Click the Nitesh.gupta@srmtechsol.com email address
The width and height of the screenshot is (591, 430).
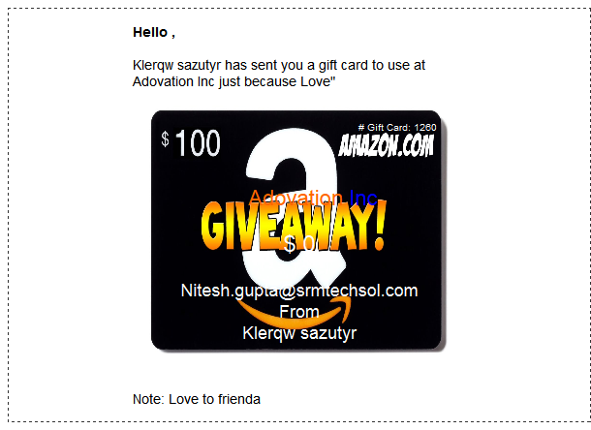[299, 291]
